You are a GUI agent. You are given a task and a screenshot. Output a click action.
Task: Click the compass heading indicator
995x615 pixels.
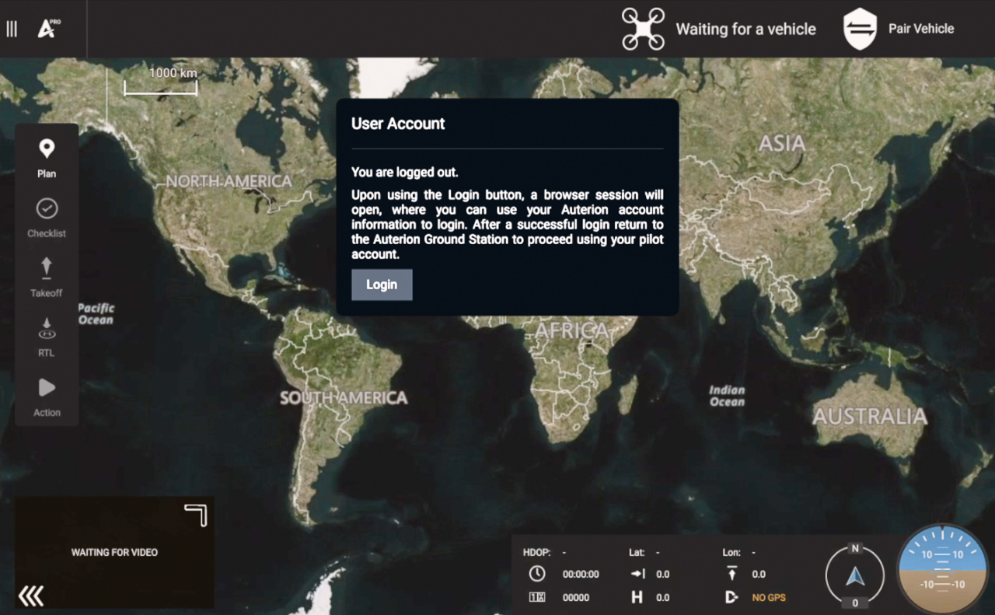pos(855,575)
